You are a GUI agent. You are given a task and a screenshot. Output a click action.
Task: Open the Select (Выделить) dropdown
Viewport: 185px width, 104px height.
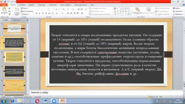coord(178,14)
